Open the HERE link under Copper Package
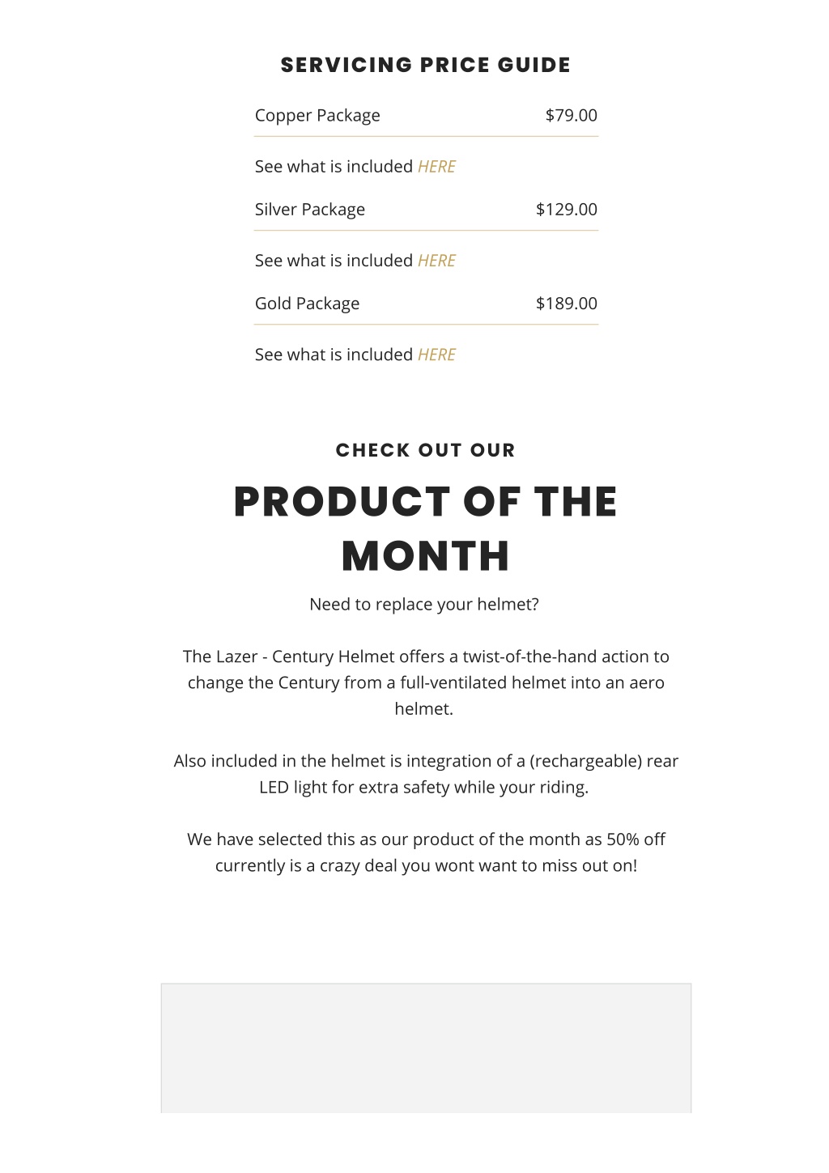 [x=436, y=167]
